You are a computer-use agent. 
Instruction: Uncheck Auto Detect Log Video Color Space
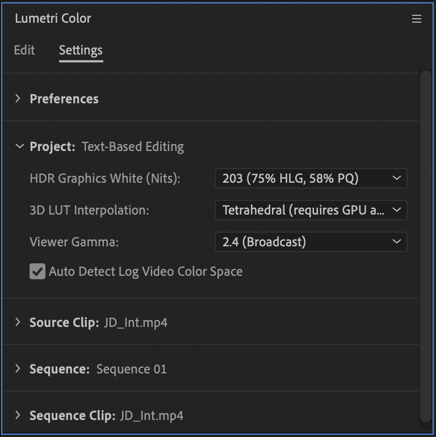(x=37, y=271)
